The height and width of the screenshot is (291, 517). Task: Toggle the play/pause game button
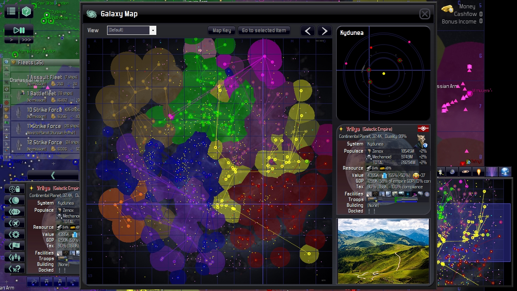(x=19, y=30)
